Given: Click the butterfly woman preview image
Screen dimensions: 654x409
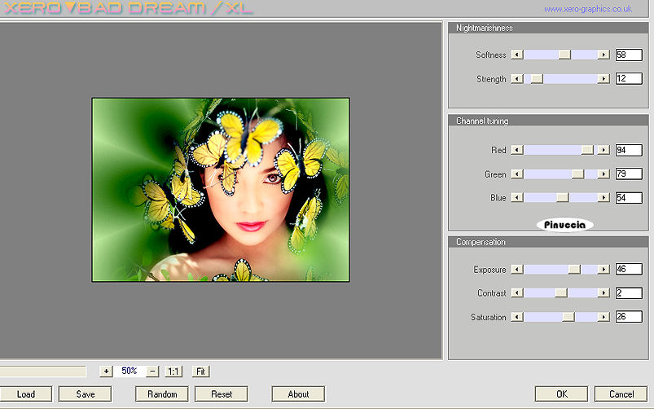Looking at the screenshot, I should click(x=221, y=190).
